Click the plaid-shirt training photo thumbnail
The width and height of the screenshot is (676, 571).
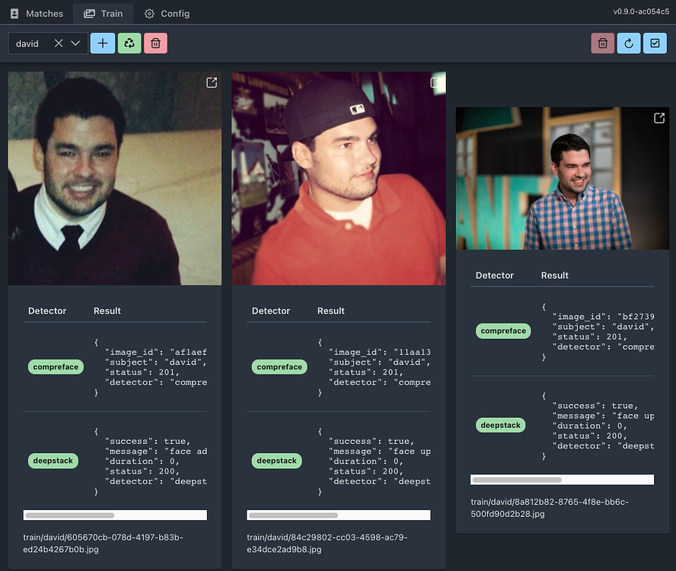(562, 177)
